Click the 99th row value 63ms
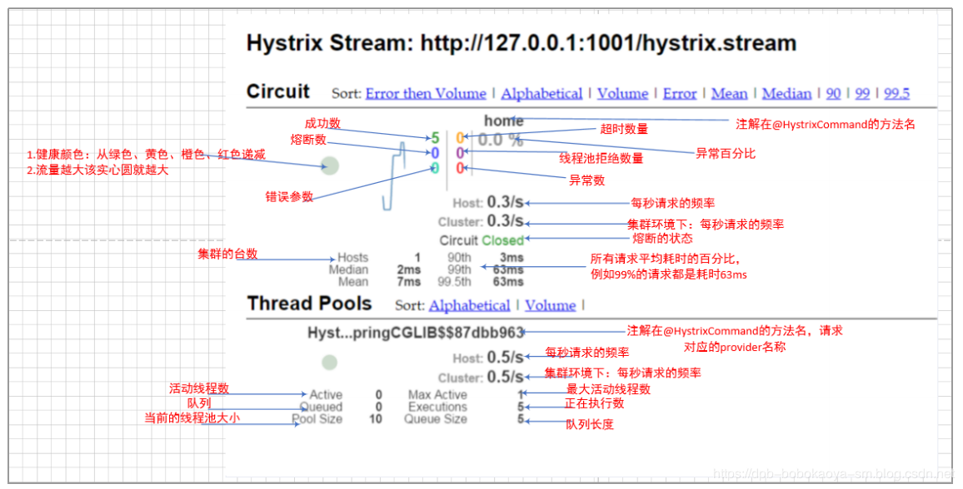963x489 pixels. click(x=508, y=269)
